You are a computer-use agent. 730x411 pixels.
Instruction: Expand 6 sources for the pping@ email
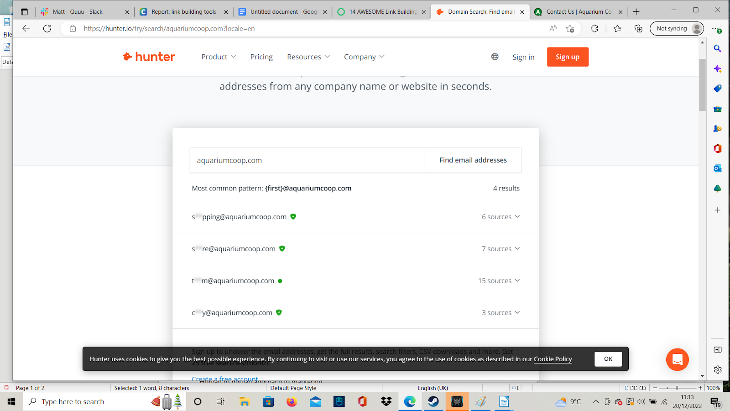pyautogui.click(x=501, y=217)
